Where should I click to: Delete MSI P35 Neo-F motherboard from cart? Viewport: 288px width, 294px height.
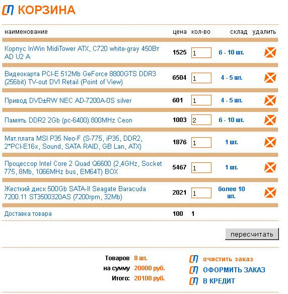click(270, 142)
